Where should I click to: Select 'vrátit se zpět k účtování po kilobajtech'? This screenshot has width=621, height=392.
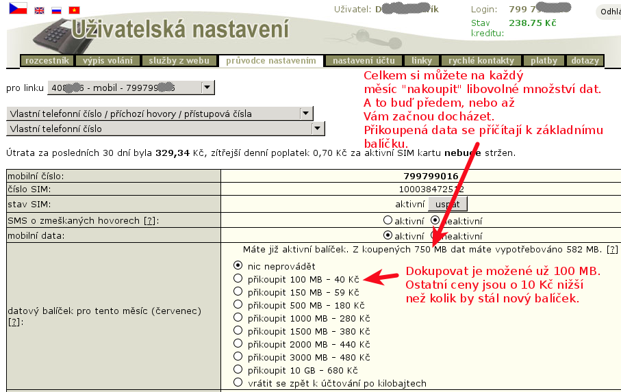(x=238, y=383)
